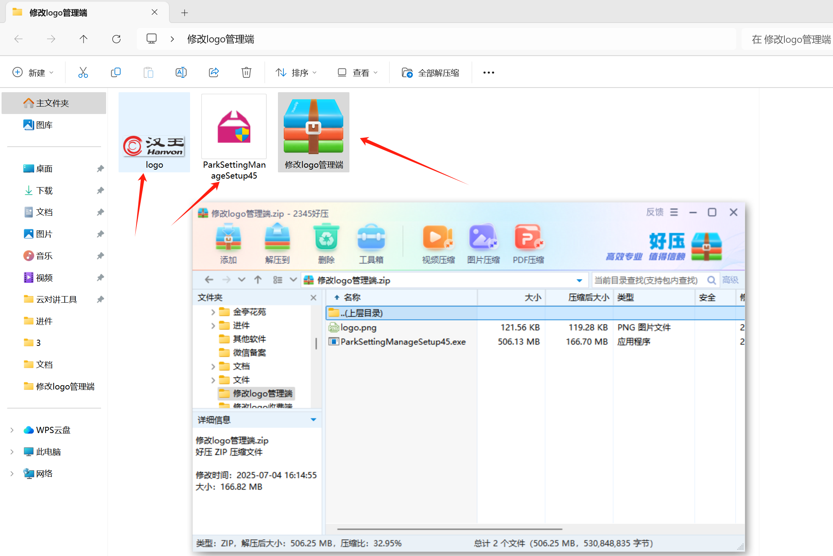Screen dimensions: 833x556
Task: Expand the WPS云盘 sidebar node
Action: pyautogui.click(x=12, y=430)
